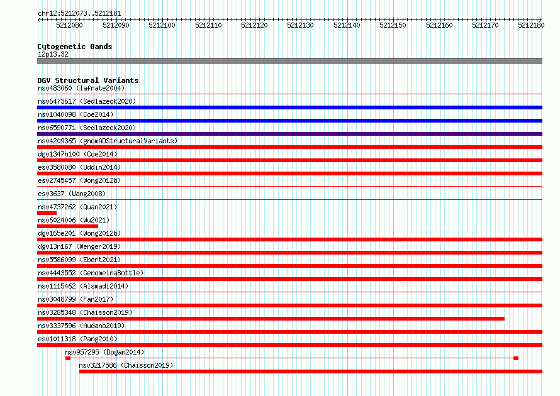The height and width of the screenshot is (396, 560).
Task: Click the Cytogenetic Bands track title
Action: pos(75,47)
